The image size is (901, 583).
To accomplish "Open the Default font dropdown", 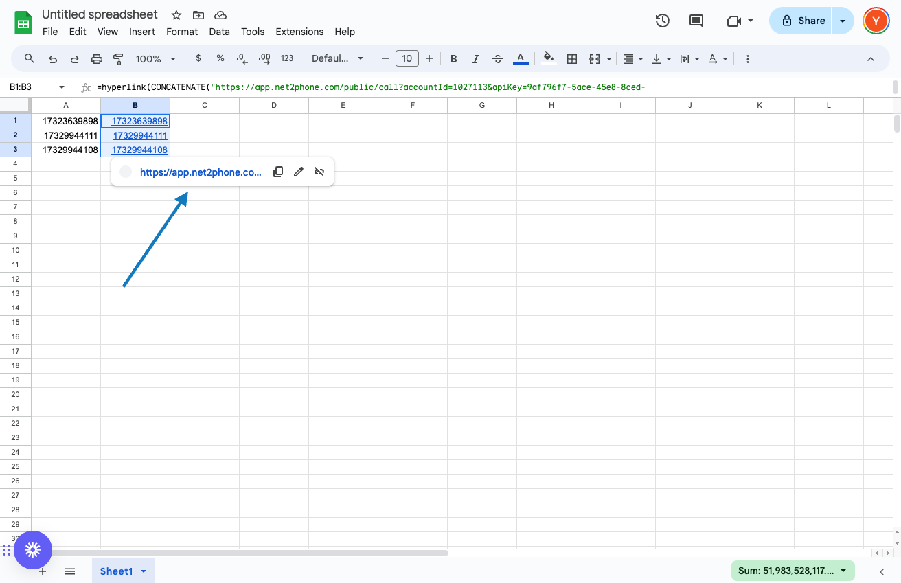I will click(x=337, y=59).
